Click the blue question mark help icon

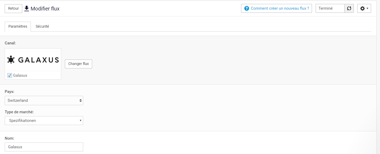tap(247, 8)
